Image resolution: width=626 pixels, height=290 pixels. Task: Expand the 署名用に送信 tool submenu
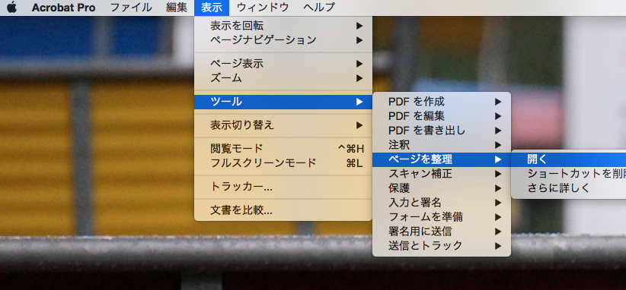coord(442,232)
